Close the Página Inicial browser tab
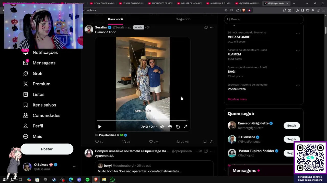Screen dimensions: 327x183 tap(288, 3)
